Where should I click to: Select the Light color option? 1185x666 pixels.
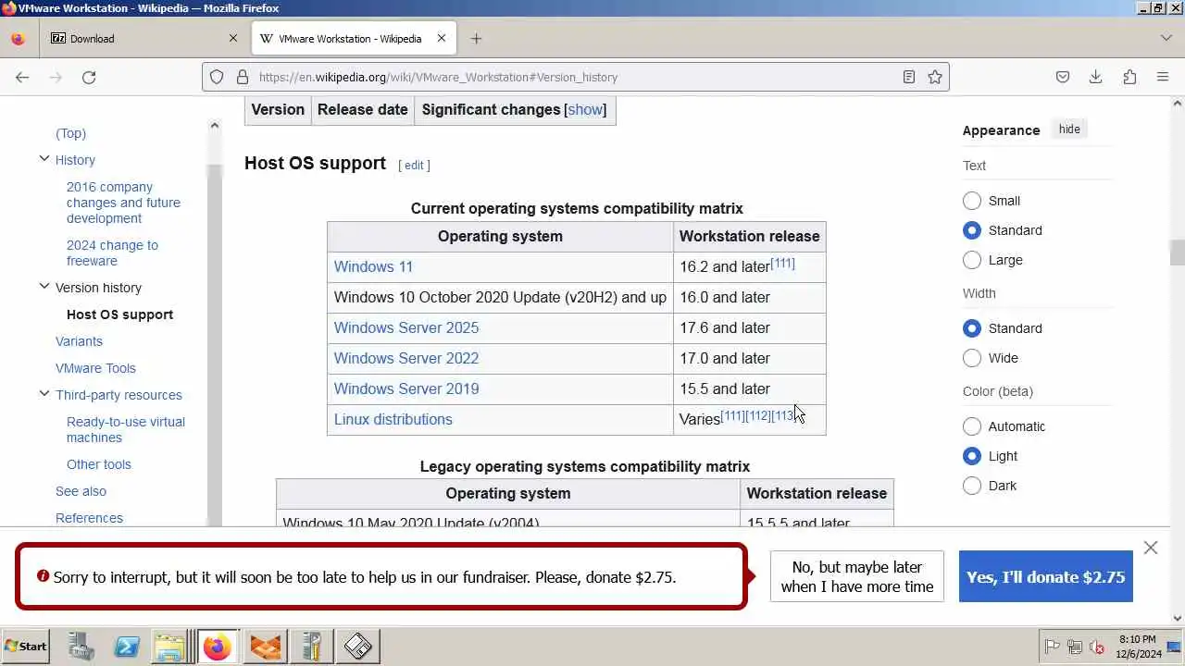(x=972, y=456)
